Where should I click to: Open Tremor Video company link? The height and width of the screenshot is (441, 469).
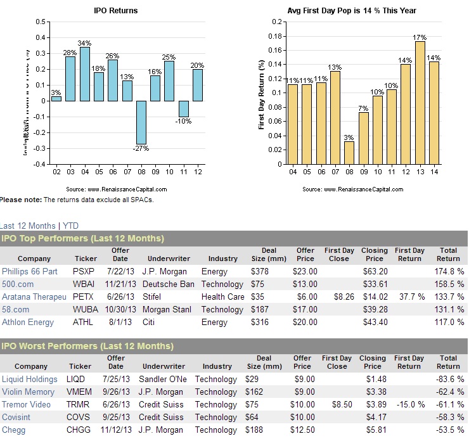click(26, 404)
